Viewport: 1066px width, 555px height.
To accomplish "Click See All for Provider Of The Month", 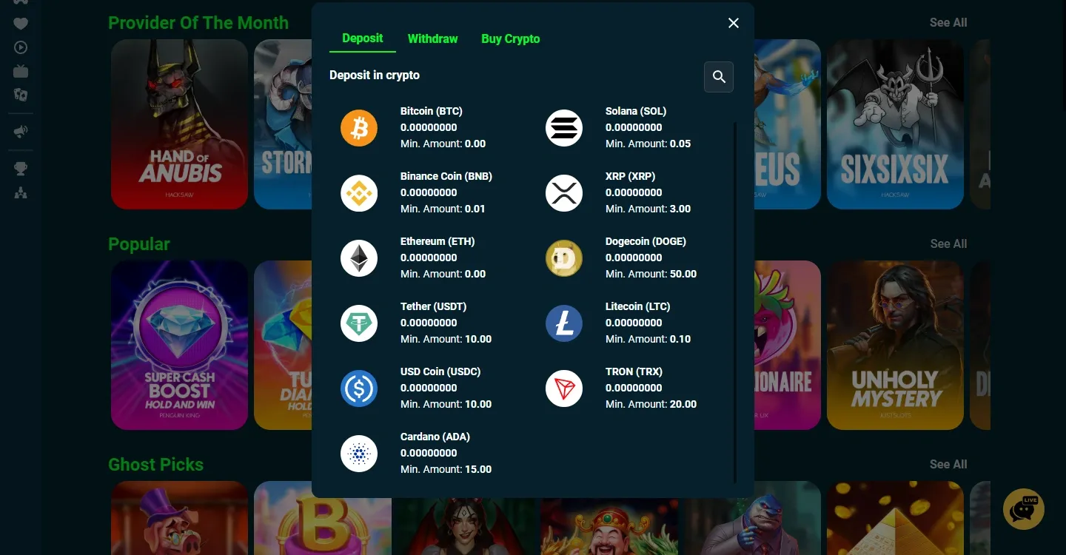I will pyautogui.click(x=948, y=23).
